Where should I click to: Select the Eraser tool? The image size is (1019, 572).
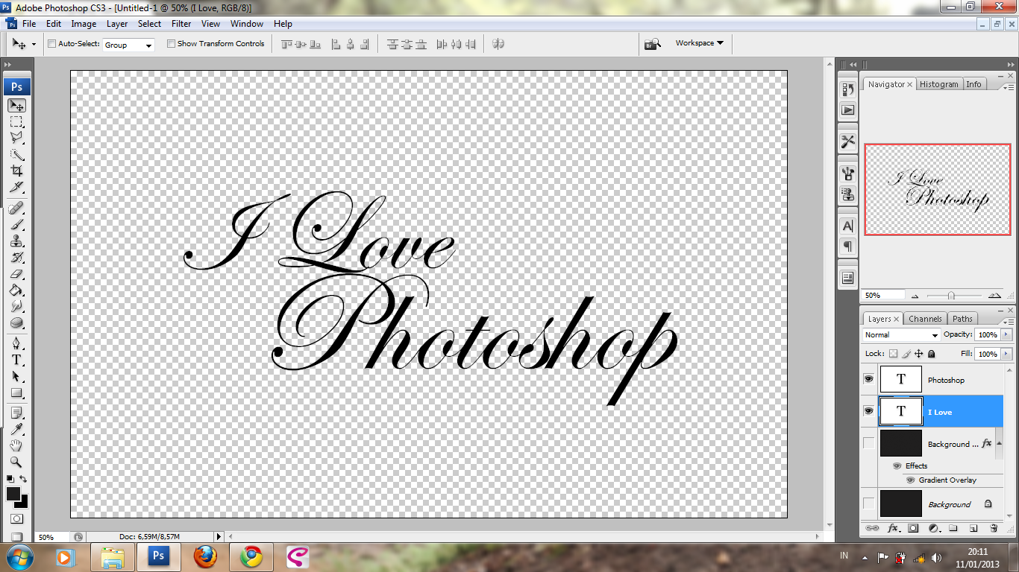pos(16,273)
